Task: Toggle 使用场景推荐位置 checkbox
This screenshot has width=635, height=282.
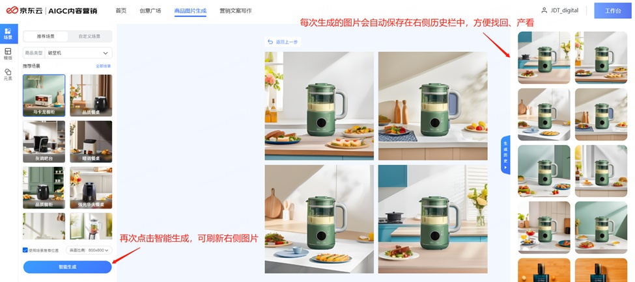Action: pyautogui.click(x=25, y=250)
